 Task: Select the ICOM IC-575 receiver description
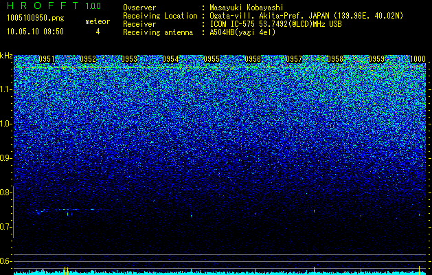click(x=275, y=24)
